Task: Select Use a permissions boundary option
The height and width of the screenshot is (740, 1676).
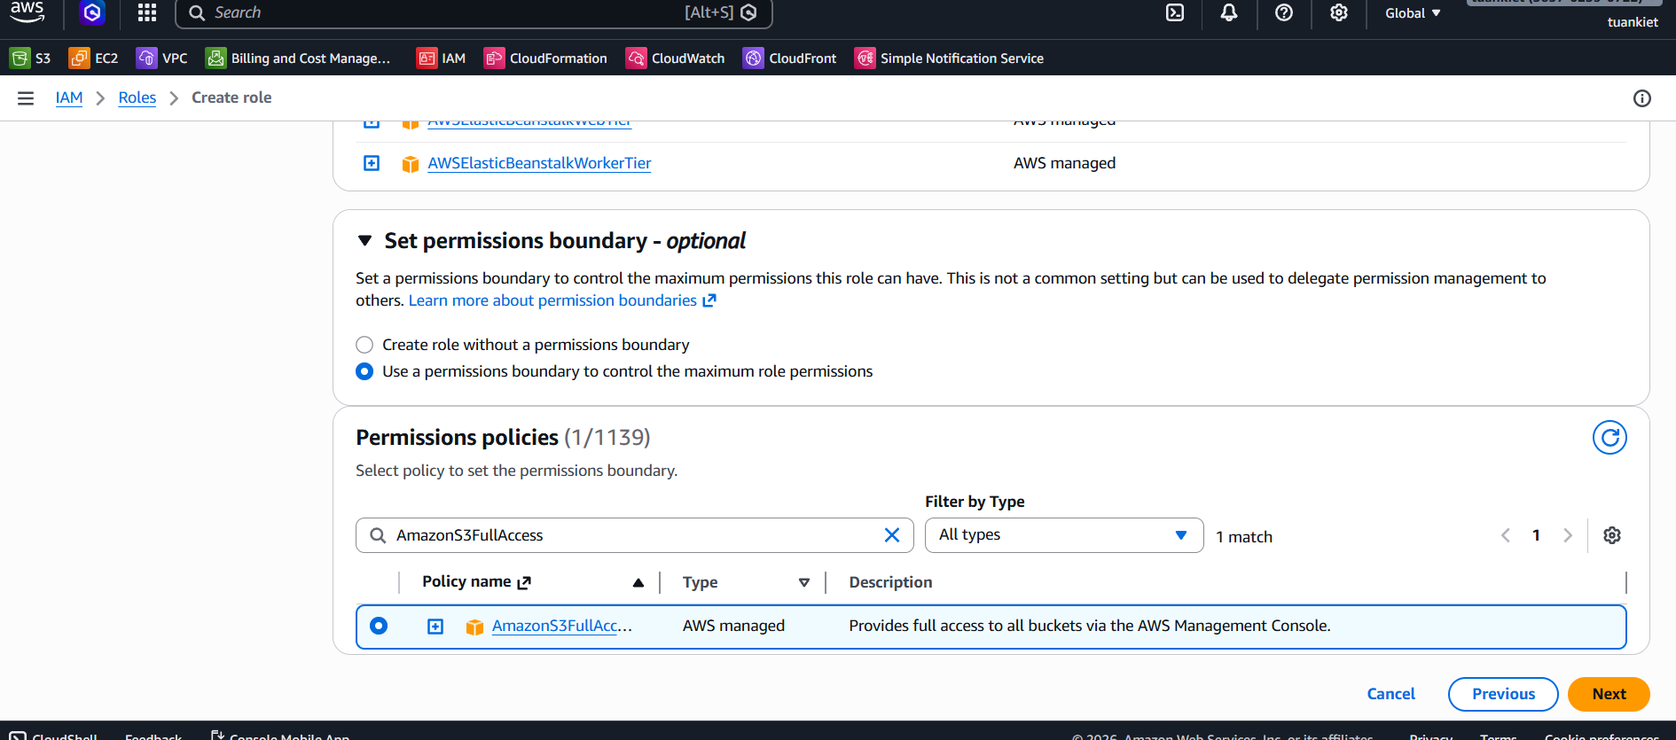Action: click(364, 371)
